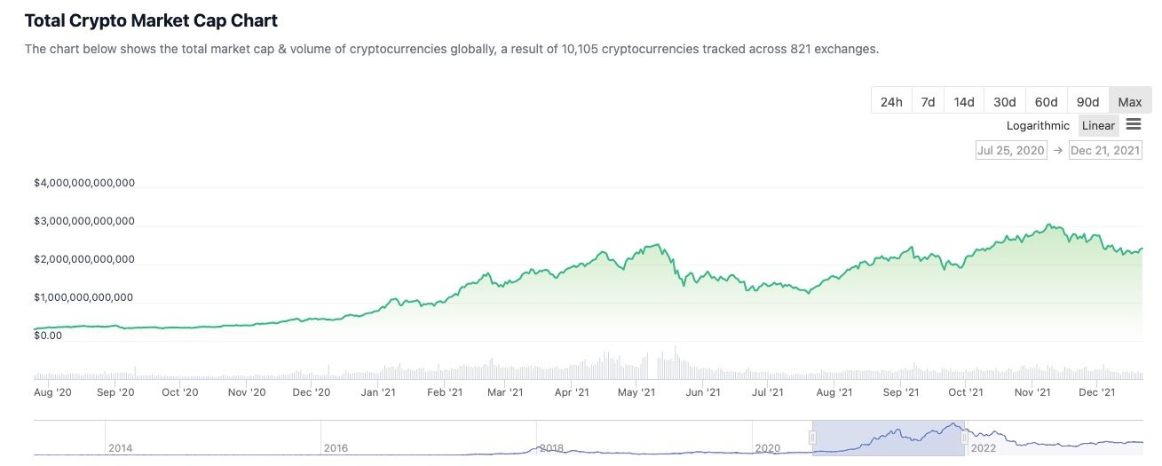Viewport: 1162px width, 466px height.
Task: Click the 2022 area in the navigator
Action: coord(984,448)
